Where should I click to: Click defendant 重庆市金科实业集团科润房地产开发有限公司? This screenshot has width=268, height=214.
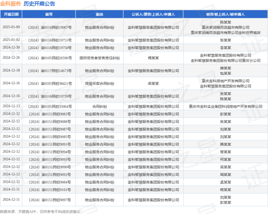[226, 107]
